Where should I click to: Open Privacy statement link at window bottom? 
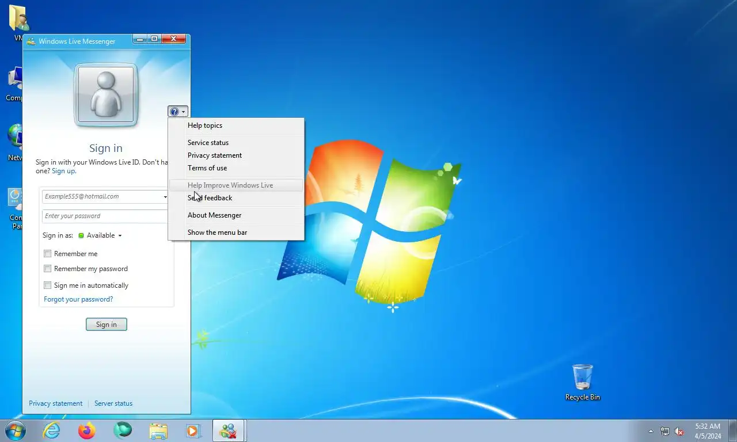point(56,403)
